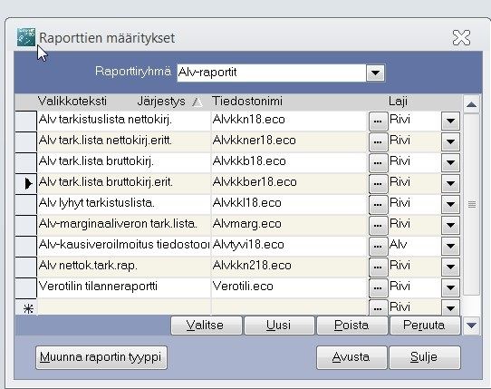Viewport: 491px width, 389px height.
Task: Select row header of Alv lyhyt tarkistuslista
Action: [x=26, y=204]
